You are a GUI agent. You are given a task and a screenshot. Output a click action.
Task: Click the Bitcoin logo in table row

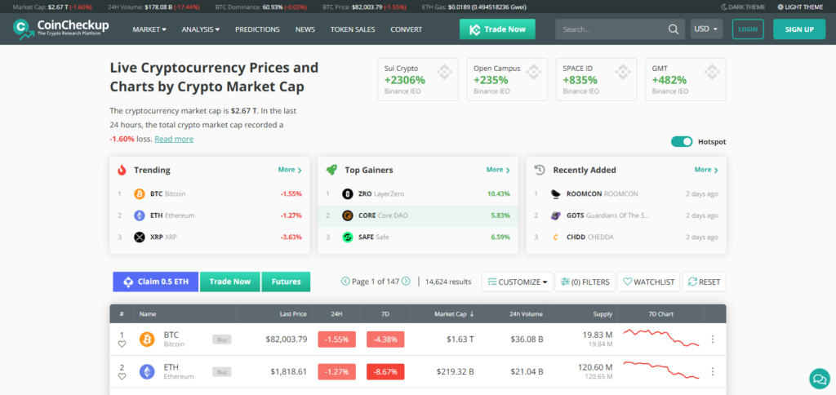147,339
